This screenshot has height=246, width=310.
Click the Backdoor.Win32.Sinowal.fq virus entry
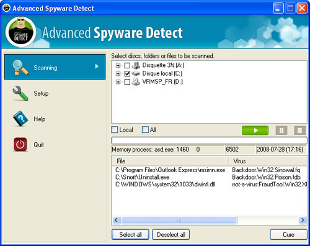click(x=266, y=170)
